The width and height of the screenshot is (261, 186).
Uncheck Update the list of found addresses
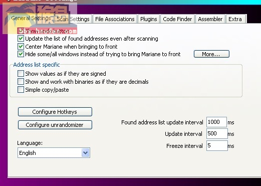(x=21, y=39)
